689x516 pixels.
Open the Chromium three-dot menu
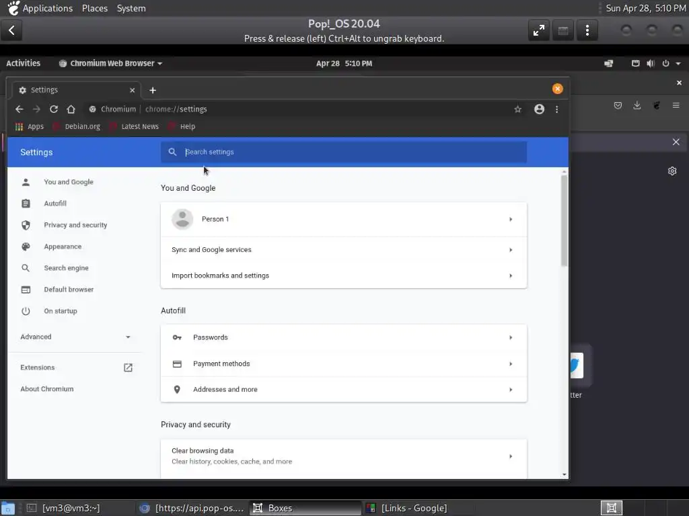[556, 110]
